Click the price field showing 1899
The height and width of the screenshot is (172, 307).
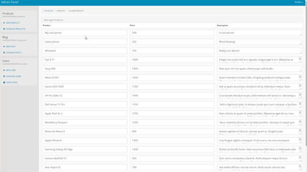[x=172, y=60]
